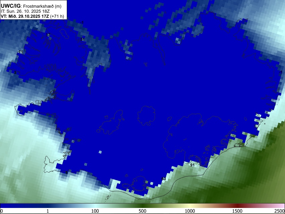
Task: Click the colorbar tick label '1000'
Action: [190, 211]
